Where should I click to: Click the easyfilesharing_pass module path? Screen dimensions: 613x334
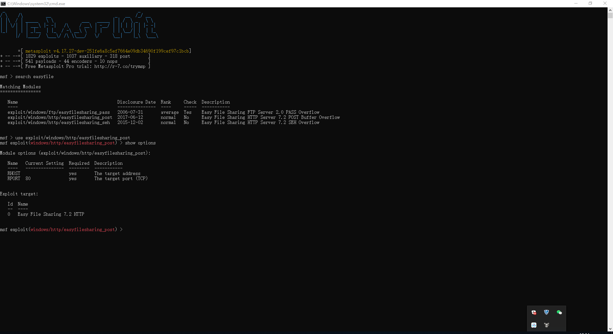click(x=59, y=112)
